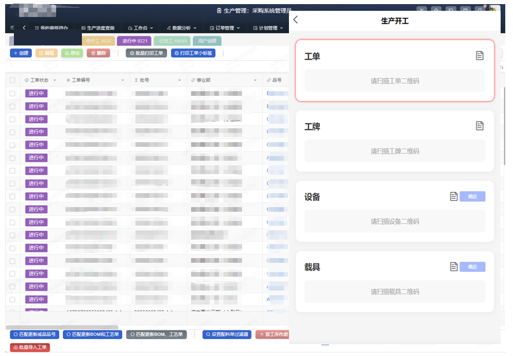Check the first 进行中 row checkbox
The image size is (513, 356).
click(12, 93)
